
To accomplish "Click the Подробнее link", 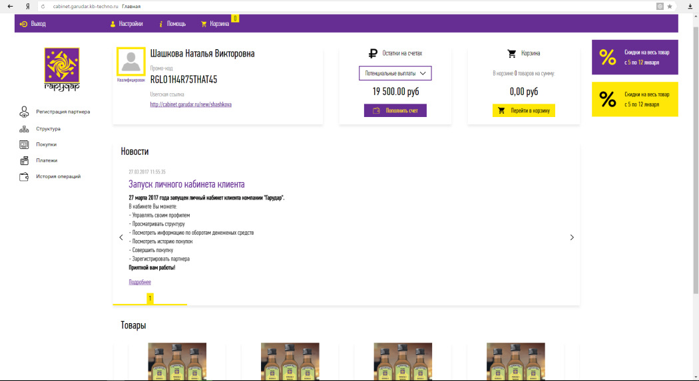I will coord(140,282).
